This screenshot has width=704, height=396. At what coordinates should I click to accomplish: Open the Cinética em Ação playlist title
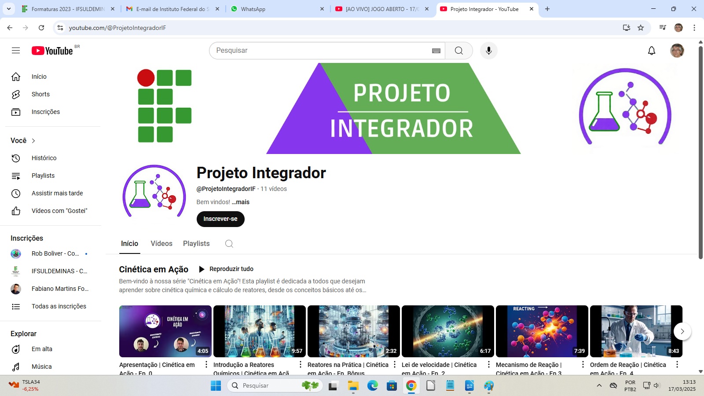(x=154, y=269)
